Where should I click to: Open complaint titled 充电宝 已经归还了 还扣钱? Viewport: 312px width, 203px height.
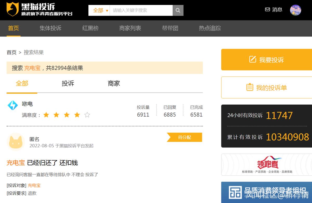42,163
